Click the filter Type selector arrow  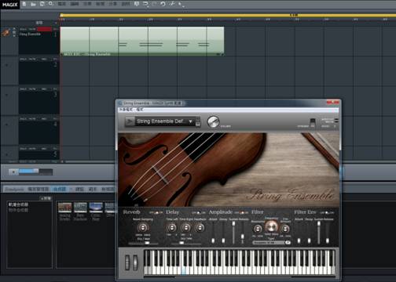(288, 243)
